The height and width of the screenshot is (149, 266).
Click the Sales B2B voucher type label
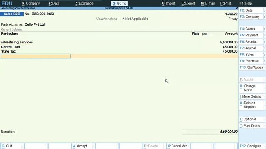[12, 14]
